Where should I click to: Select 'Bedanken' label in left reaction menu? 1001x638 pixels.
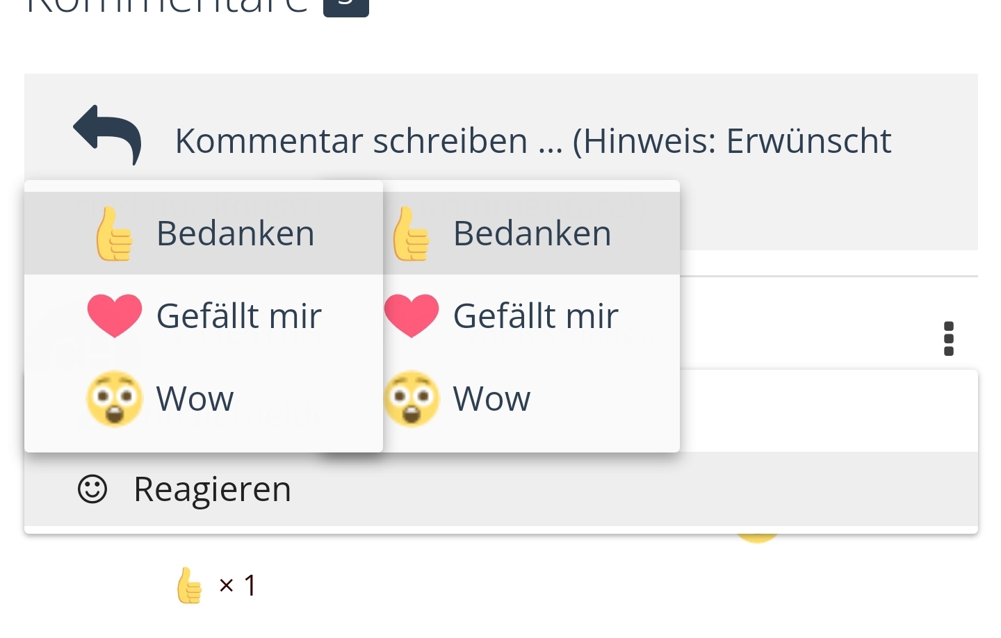(x=236, y=234)
